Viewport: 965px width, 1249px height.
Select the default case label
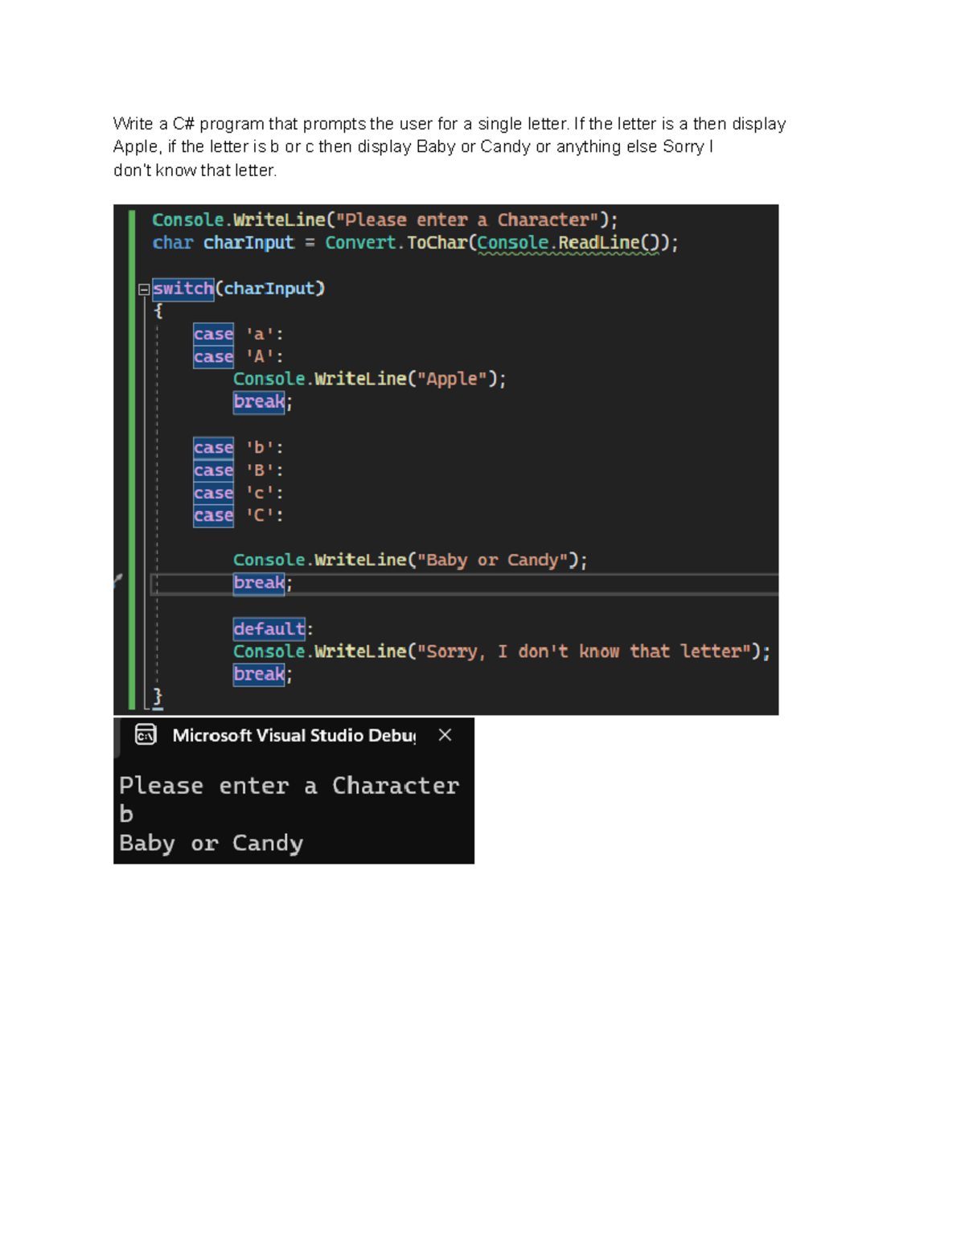tap(268, 629)
